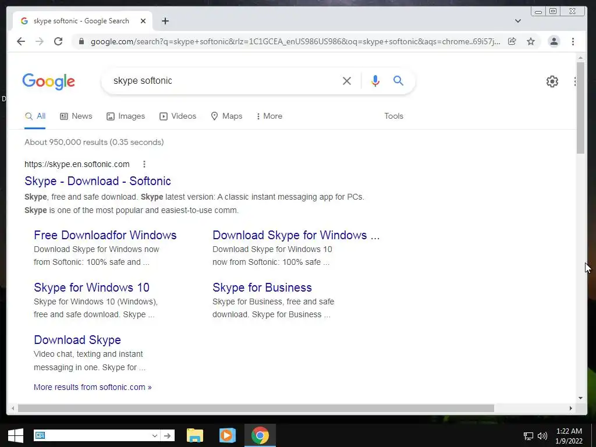Viewport: 596px width, 447px height.
Task: Share this page from the address bar
Action: click(x=512, y=41)
